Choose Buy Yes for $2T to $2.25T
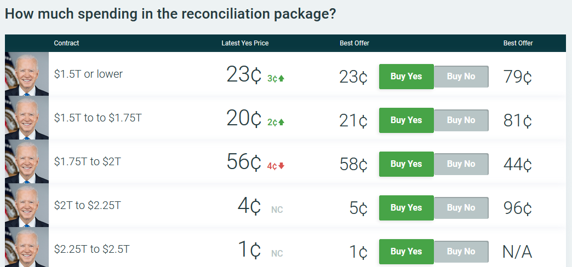Image resolution: width=572 pixels, height=267 pixels. coord(407,207)
